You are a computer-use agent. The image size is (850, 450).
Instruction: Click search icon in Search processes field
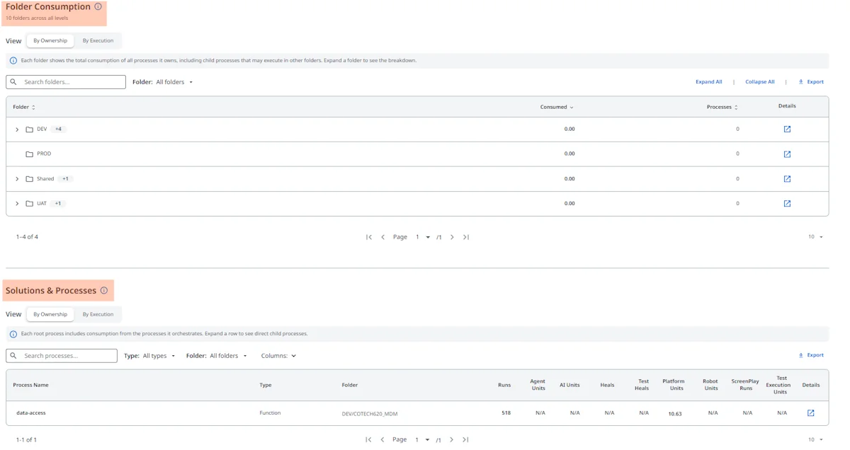[x=13, y=356]
